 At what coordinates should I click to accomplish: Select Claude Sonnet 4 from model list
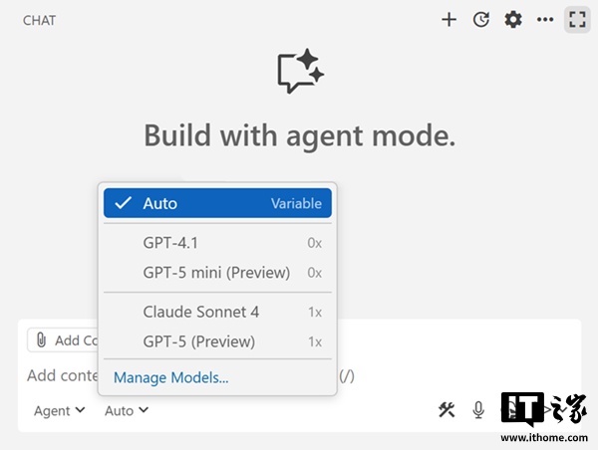tap(217, 312)
